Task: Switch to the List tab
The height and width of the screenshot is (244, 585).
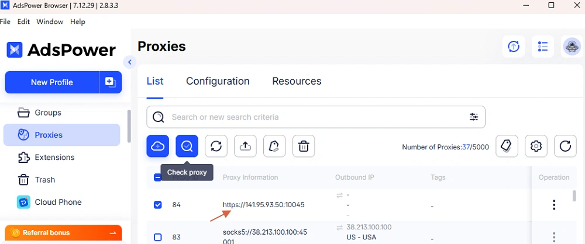Action: point(155,81)
